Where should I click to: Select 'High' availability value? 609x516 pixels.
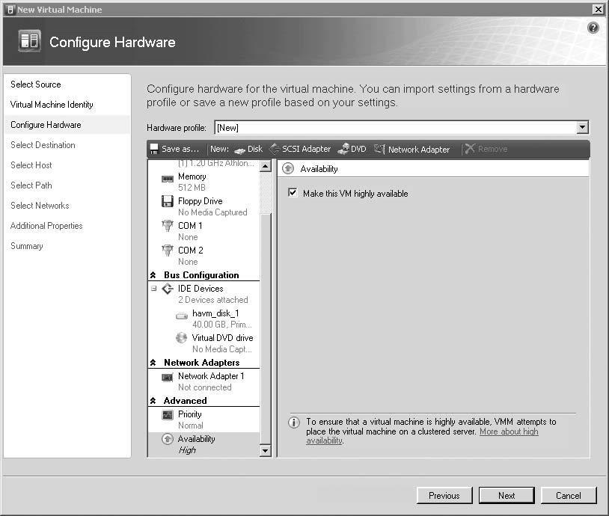[187, 450]
